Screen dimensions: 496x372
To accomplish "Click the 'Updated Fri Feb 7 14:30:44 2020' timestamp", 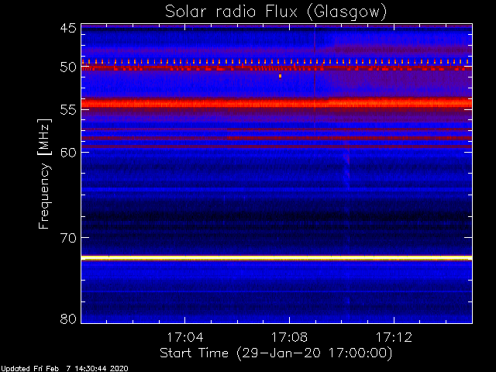I will [x=64, y=369].
